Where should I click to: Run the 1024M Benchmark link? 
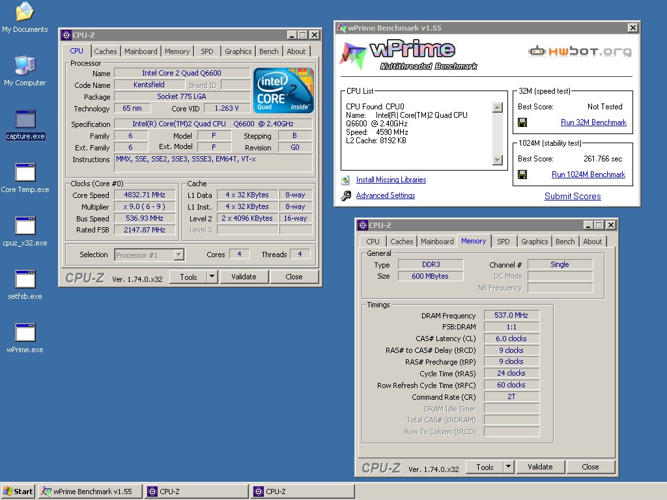588,174
